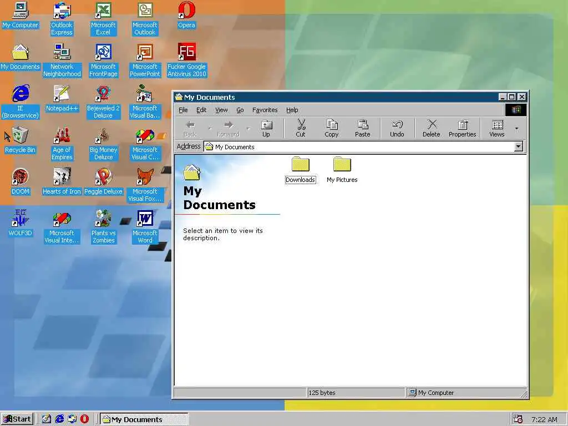Select the Hearts of Iron shortcut
Viewport: 568px width, 426px height.
62,181
